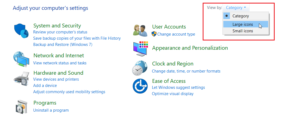Screen dimensions: 285x135
Task: Open Backup and Restore (Windows 7)
Action: (x=63, y=45)
